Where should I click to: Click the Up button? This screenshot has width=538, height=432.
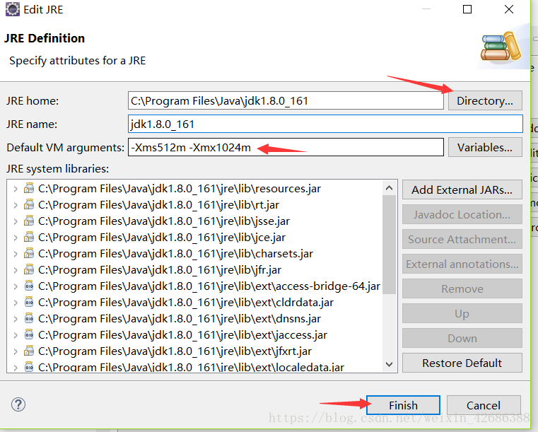click(x=462, y=313)
